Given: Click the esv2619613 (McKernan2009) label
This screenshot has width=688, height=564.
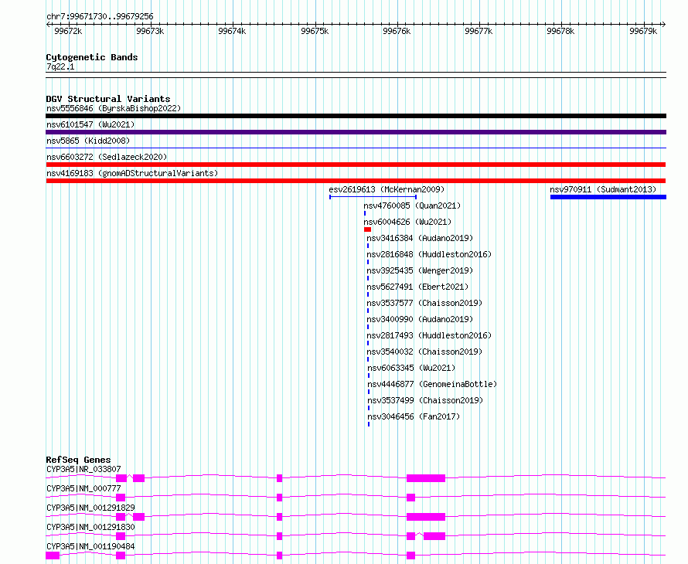Looking at the screenshot, I should coord(387,189).
